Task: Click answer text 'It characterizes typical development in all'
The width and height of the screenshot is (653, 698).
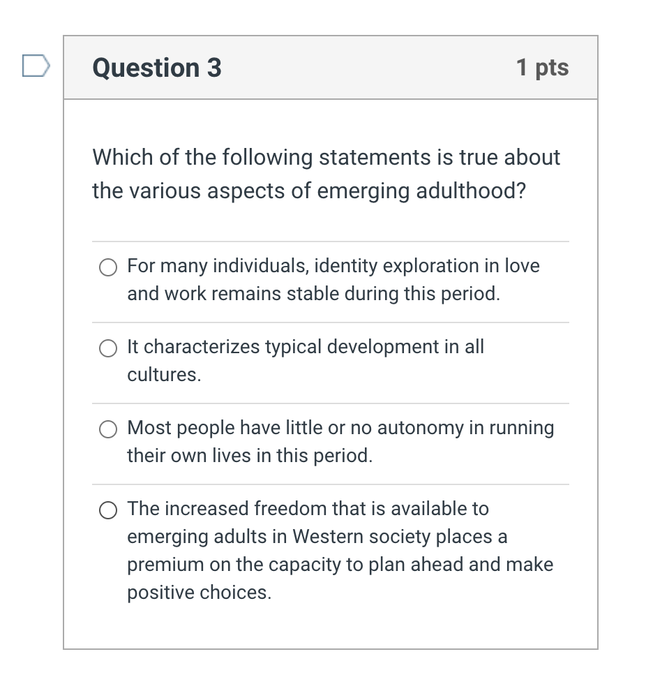Action: click(306, 347)
